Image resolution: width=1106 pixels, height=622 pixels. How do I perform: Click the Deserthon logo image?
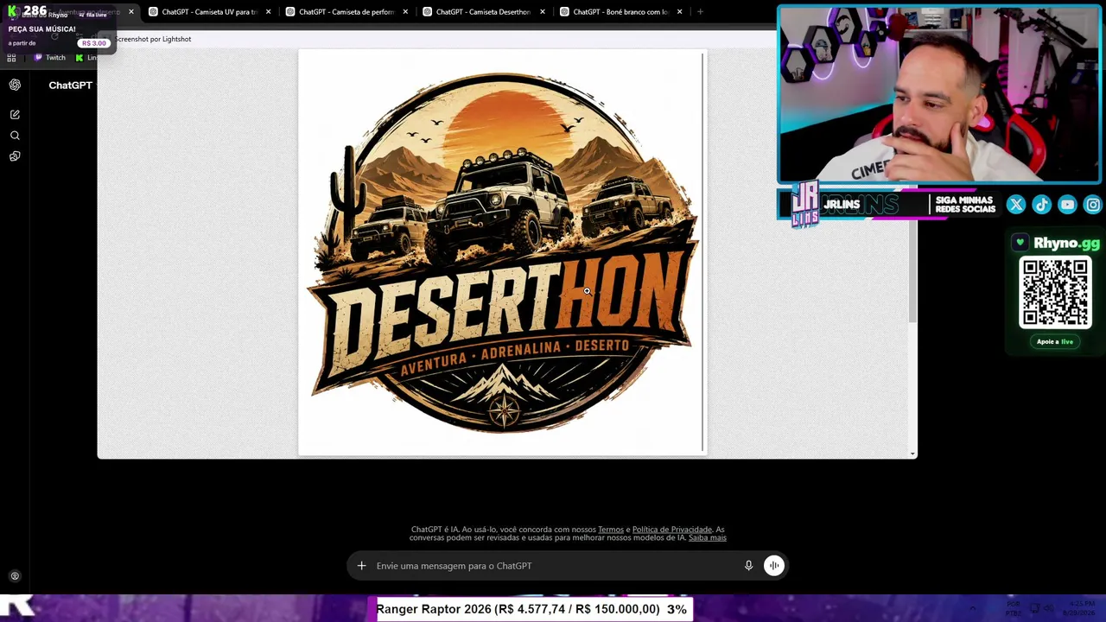pos(502,251)
